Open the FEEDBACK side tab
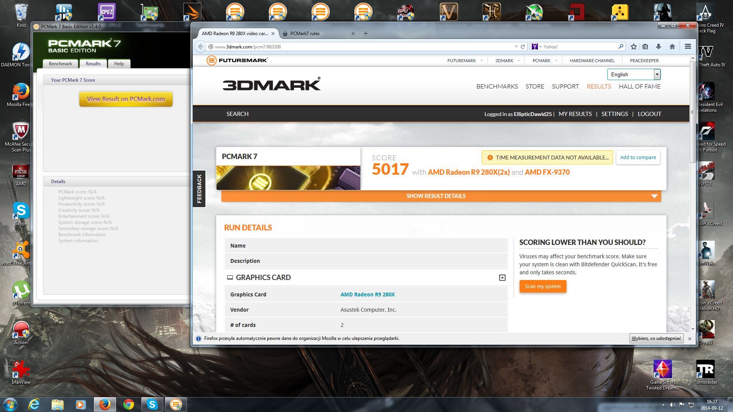This screenshot has width=733, height=412. [199, 189]
